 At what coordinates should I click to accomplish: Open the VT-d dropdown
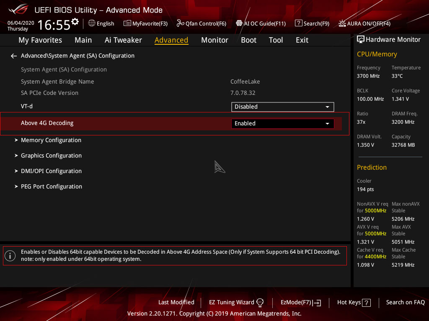[x=282, y=107]
